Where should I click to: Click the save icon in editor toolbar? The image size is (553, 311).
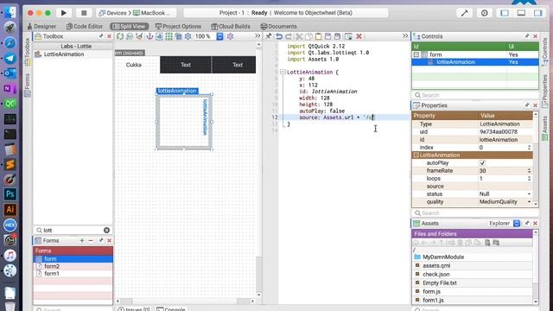pos(327,36)
